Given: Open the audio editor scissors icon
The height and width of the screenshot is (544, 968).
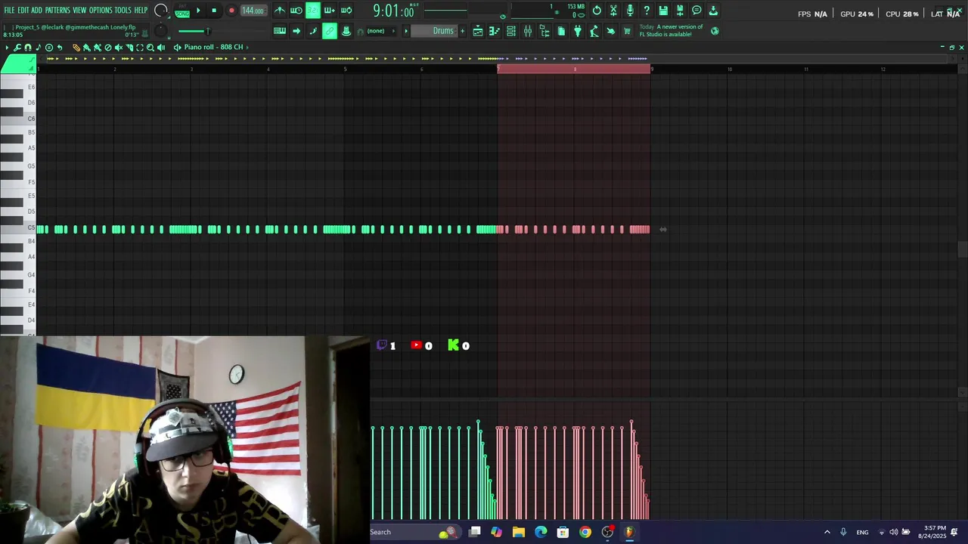Looking at the screenshot, I should coord(613,11).
